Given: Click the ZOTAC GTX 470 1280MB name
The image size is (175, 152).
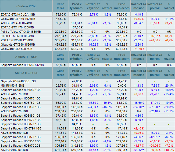Looking at the screenshot, I should click(x=17, y=27).
